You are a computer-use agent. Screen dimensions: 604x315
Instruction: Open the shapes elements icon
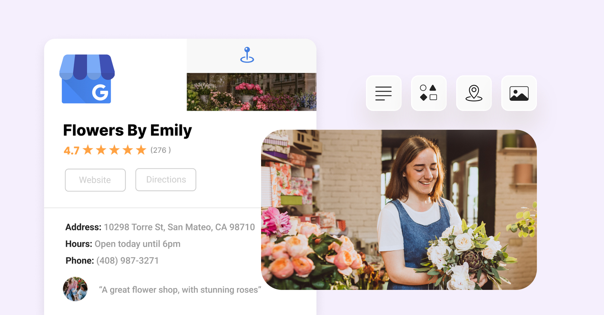tap(428, 93)
